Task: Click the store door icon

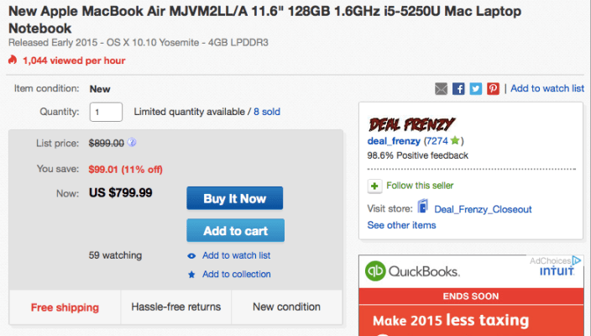Action: (422, 208)
